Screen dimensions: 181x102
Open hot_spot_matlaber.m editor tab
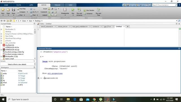[x=80, y=27]
